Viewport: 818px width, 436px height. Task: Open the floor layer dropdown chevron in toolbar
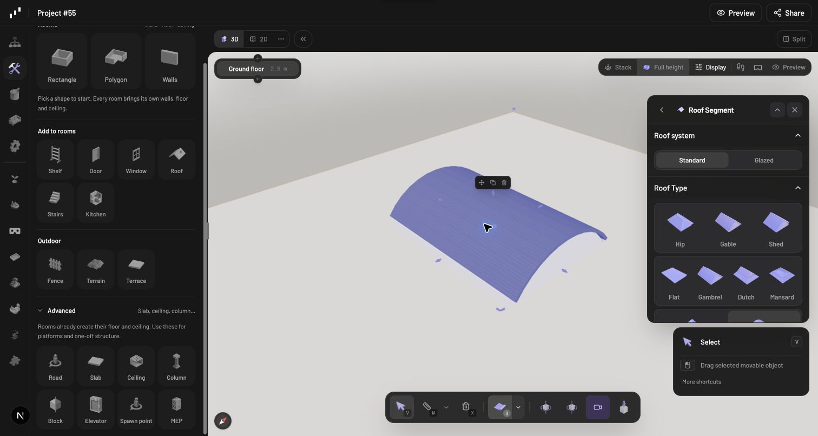(518, 407)
